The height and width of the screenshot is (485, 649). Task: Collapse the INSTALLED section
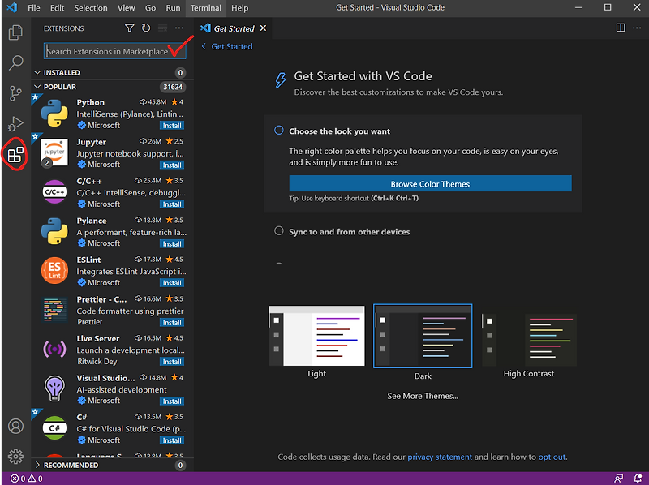tap(37, 71)
